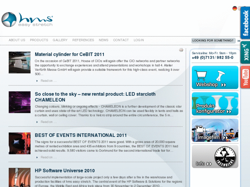Click the 'Serviceline: Mo-Fr. 9am - 18pm' text
The image size is (250, 187).
[214, 53]
